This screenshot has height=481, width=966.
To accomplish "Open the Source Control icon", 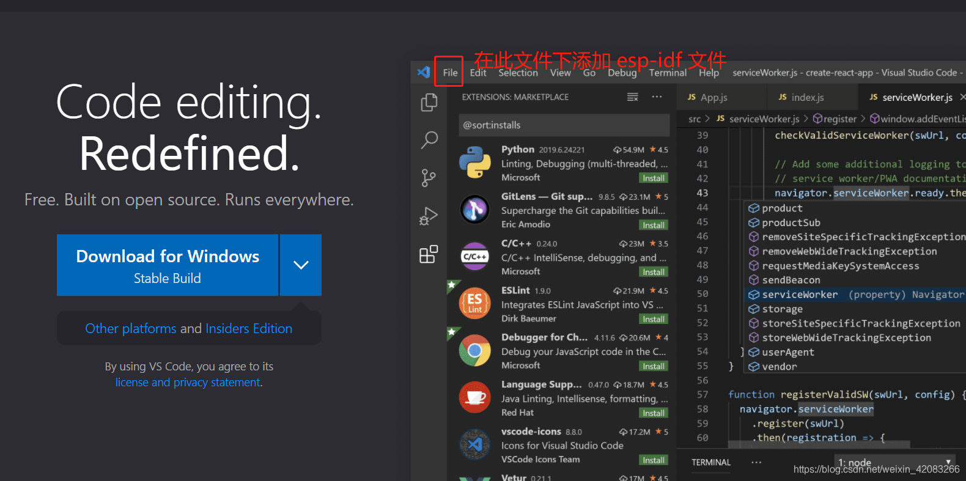I will pos(429,178).
